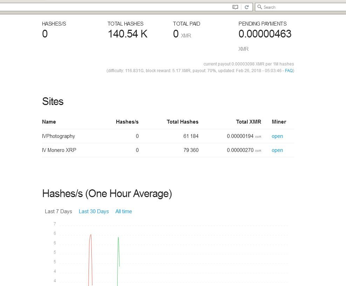346x286 pixels.
Task: Click total hashes value 79 360
Action: (191, 150)
